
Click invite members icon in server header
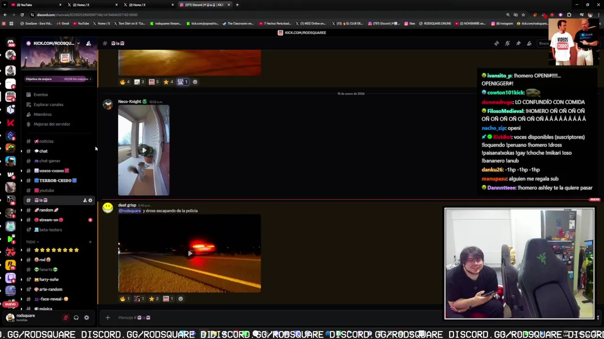88,43
